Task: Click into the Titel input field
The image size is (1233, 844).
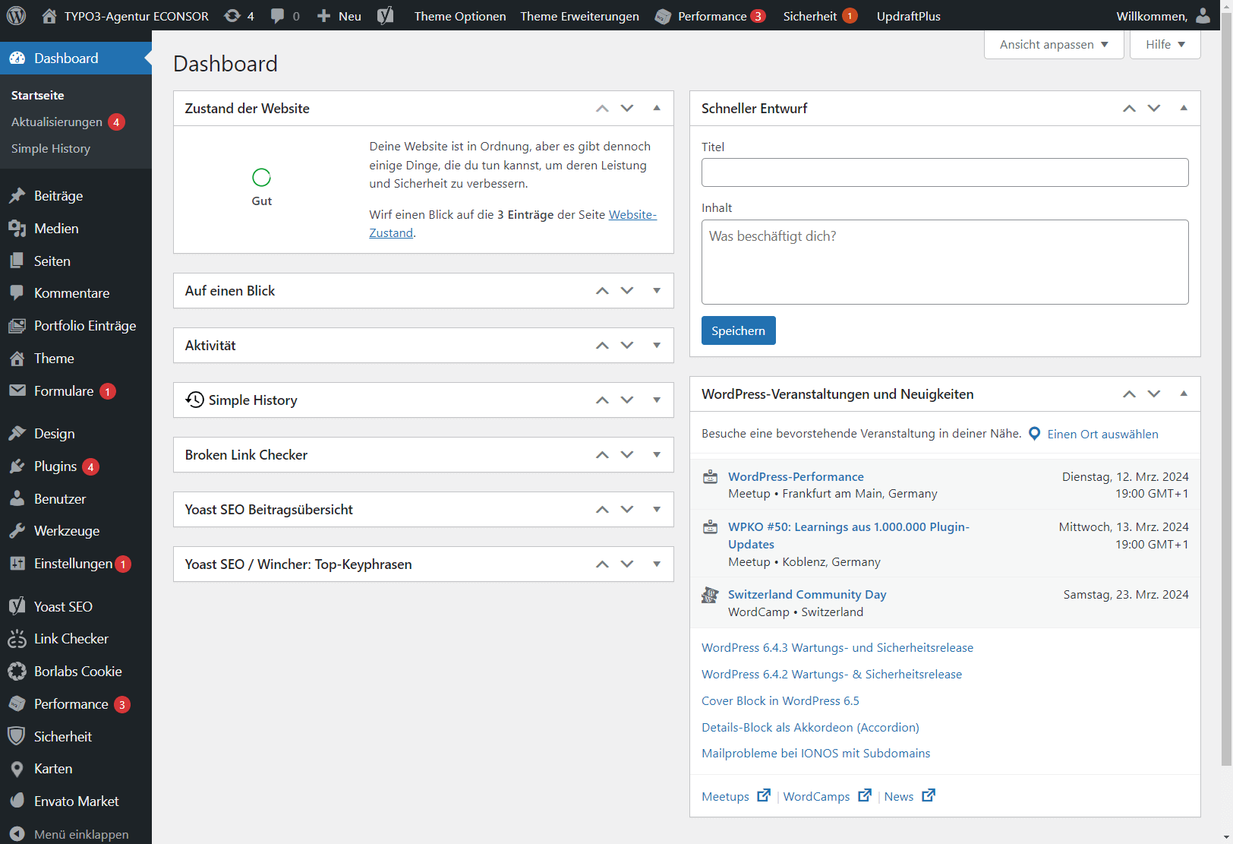Action: pos(944,172)
